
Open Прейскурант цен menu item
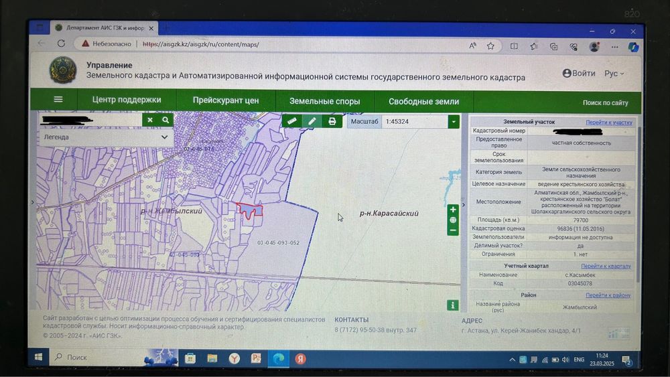(226, 100)
